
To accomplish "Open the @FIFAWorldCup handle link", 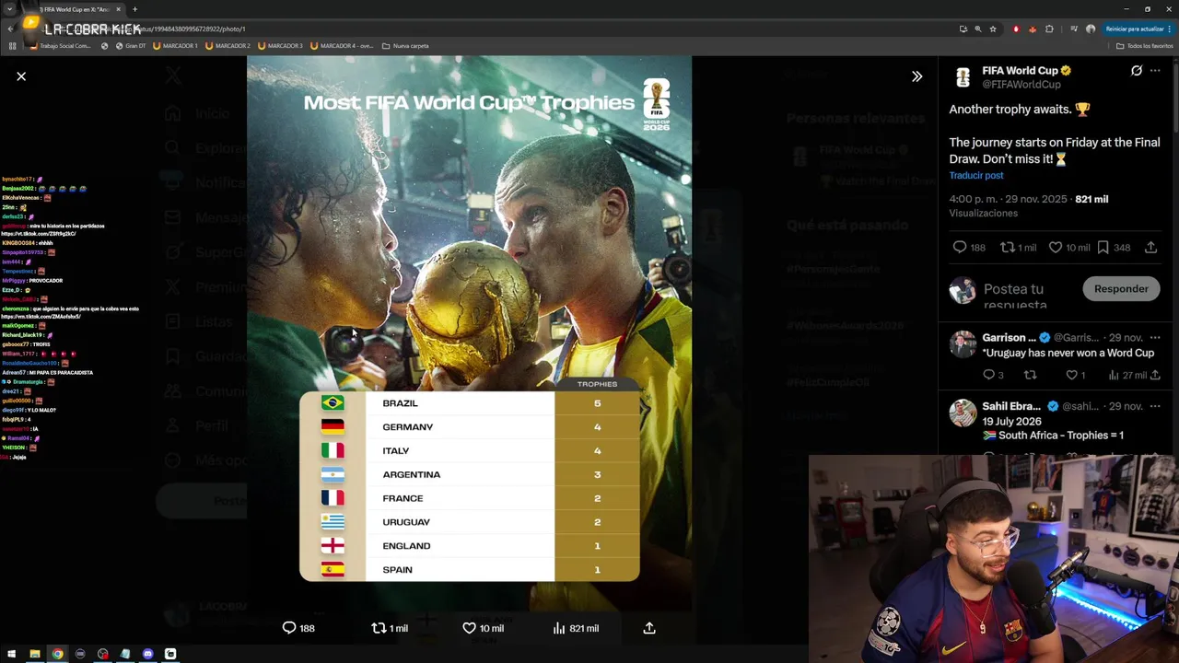I will pyautogui.click(x=1021, y=85).
